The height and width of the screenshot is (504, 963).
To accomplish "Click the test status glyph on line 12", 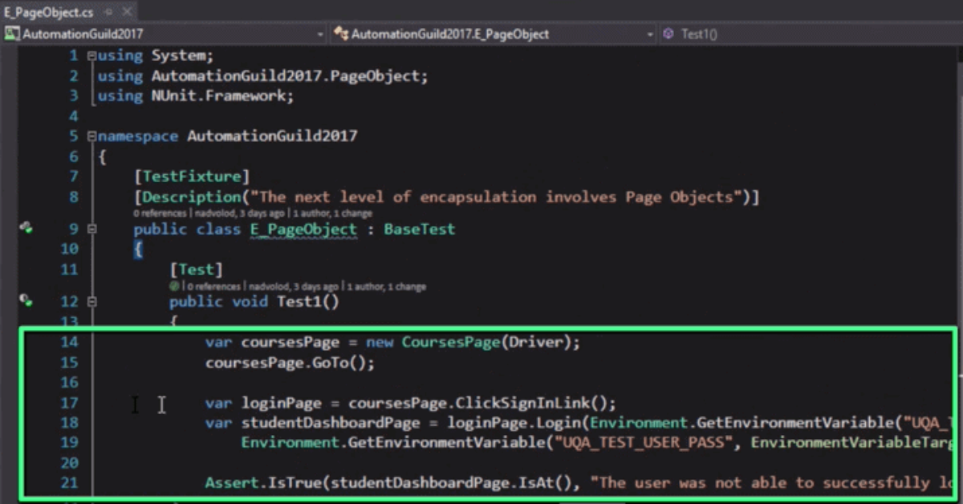I will click(26, 301).
